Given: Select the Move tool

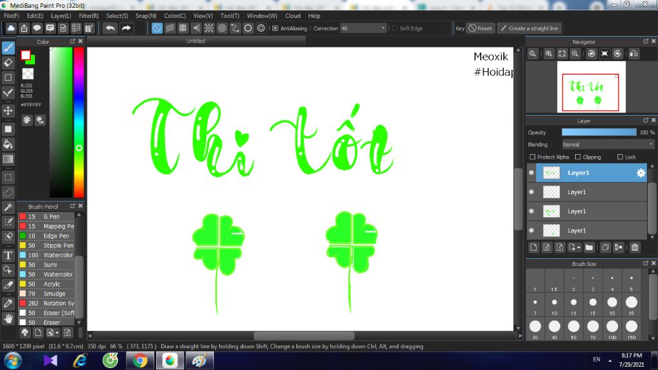Looking at the screenshot, I should pos(8,110).
